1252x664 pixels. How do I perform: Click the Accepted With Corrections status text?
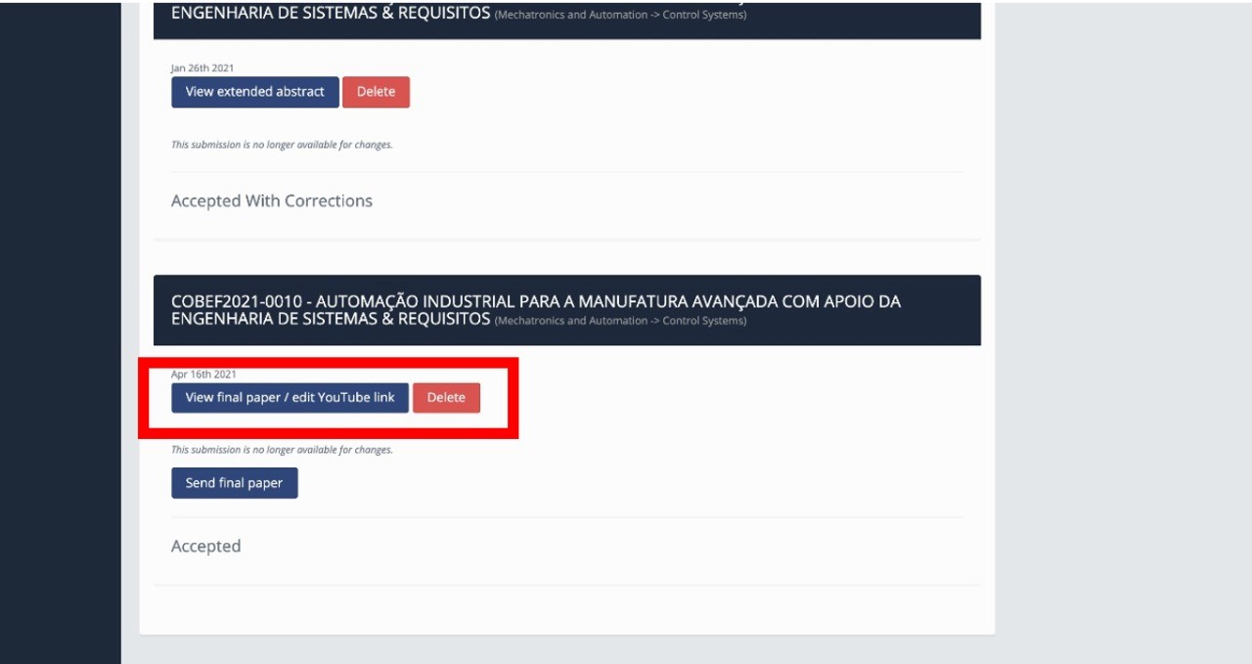pyautogui.click(x=271, y=201)
